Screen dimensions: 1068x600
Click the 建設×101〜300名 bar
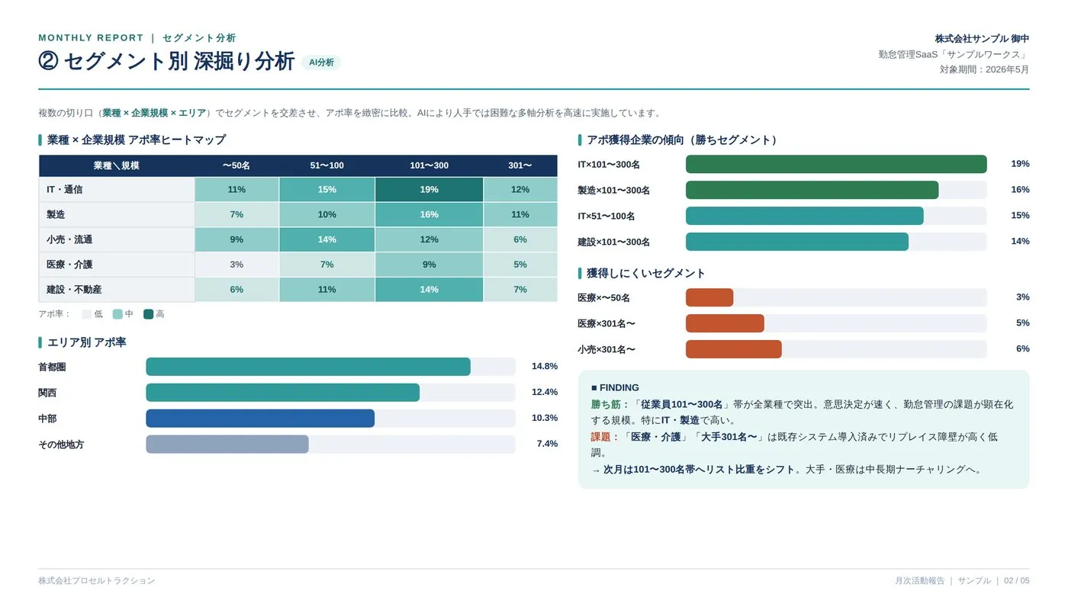pyautogui.click(x=797, y=242)
